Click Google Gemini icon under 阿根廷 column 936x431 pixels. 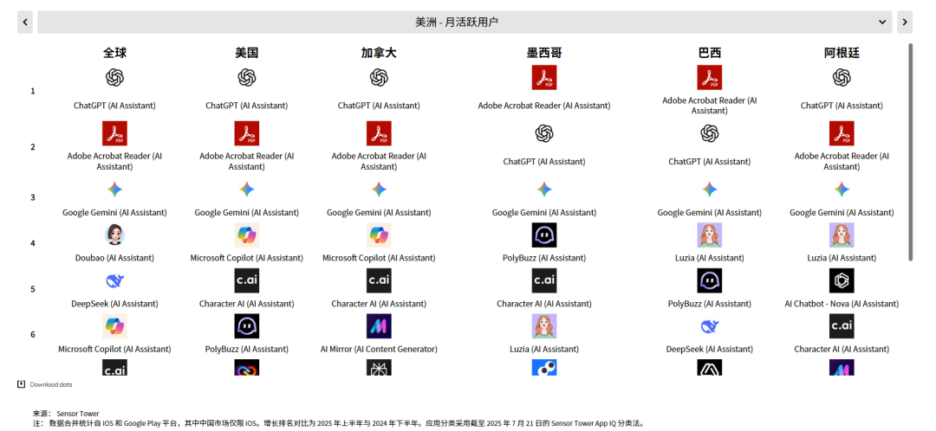click(841, 190)
